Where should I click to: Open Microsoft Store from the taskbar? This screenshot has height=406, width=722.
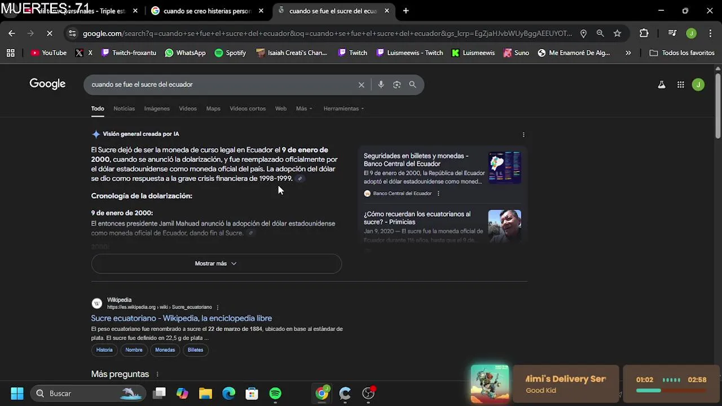point(252,393)
